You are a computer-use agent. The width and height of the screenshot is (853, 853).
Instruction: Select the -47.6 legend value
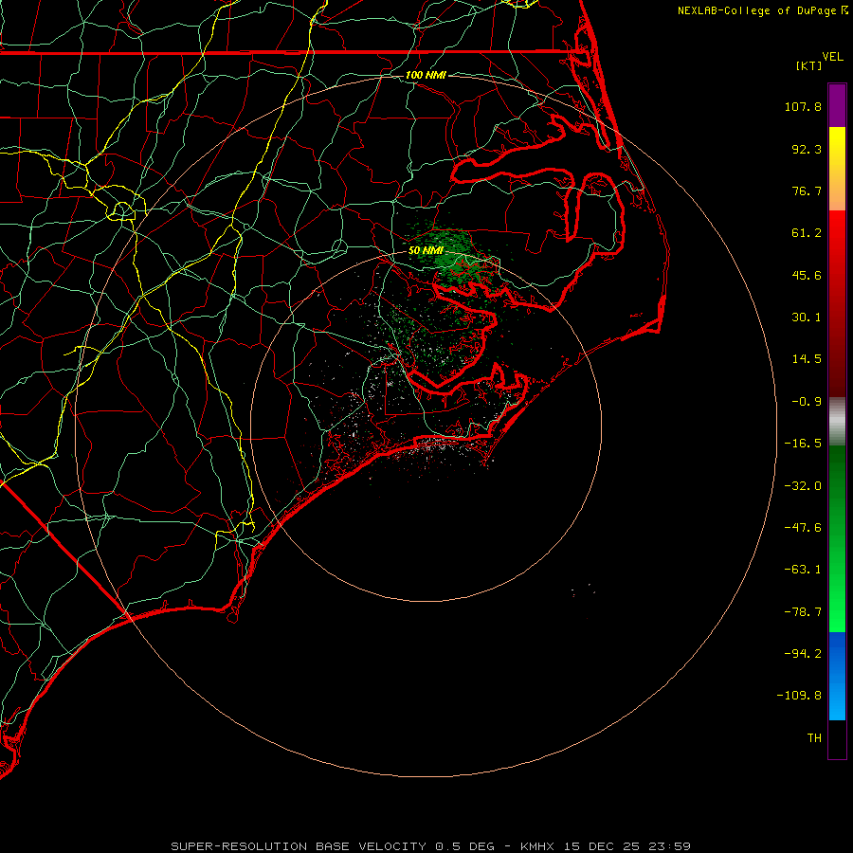click(803, 528)
